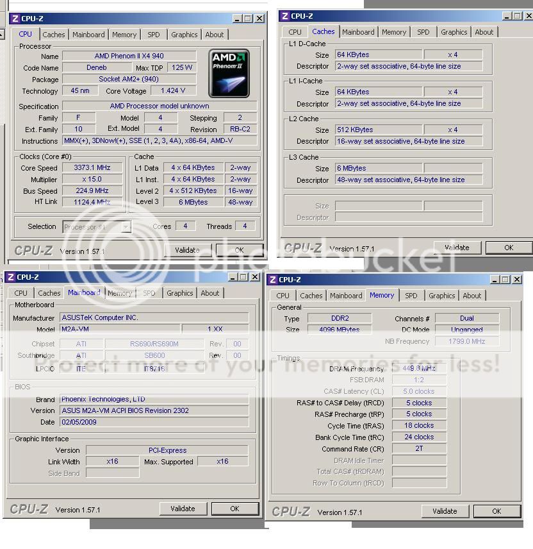
Task: Click Validate in the Motherboard window
Action: coord(183,509)
